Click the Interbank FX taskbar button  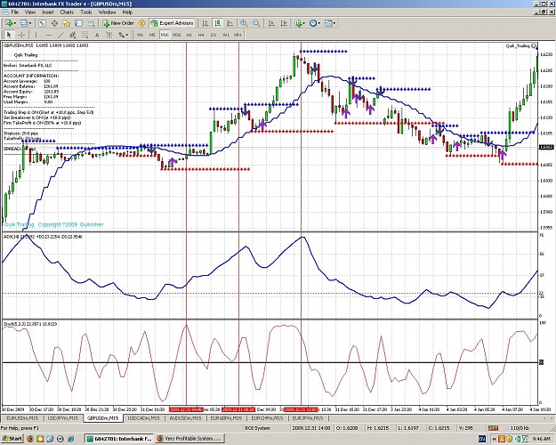point(119,439)
